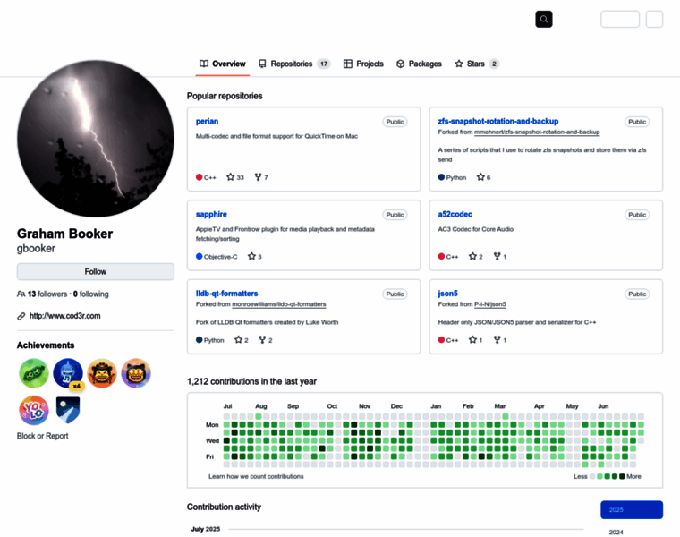Click lldb-qt-formatters star count 2
680x537 pixels.
pyautogui.click(x=241, y=340)
